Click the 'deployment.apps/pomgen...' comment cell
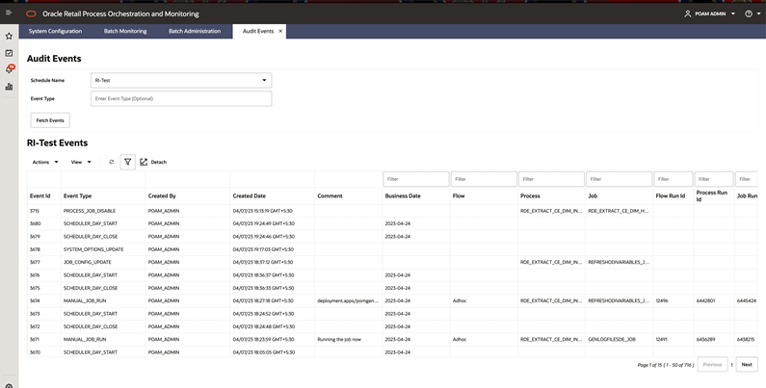766x388 pixels. pos(348,300)
